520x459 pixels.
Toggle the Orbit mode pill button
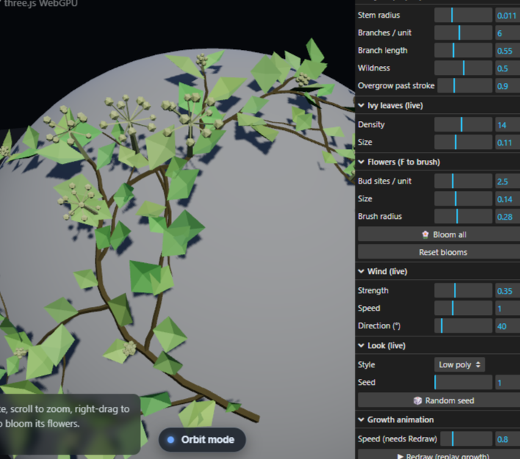[202, 439]
